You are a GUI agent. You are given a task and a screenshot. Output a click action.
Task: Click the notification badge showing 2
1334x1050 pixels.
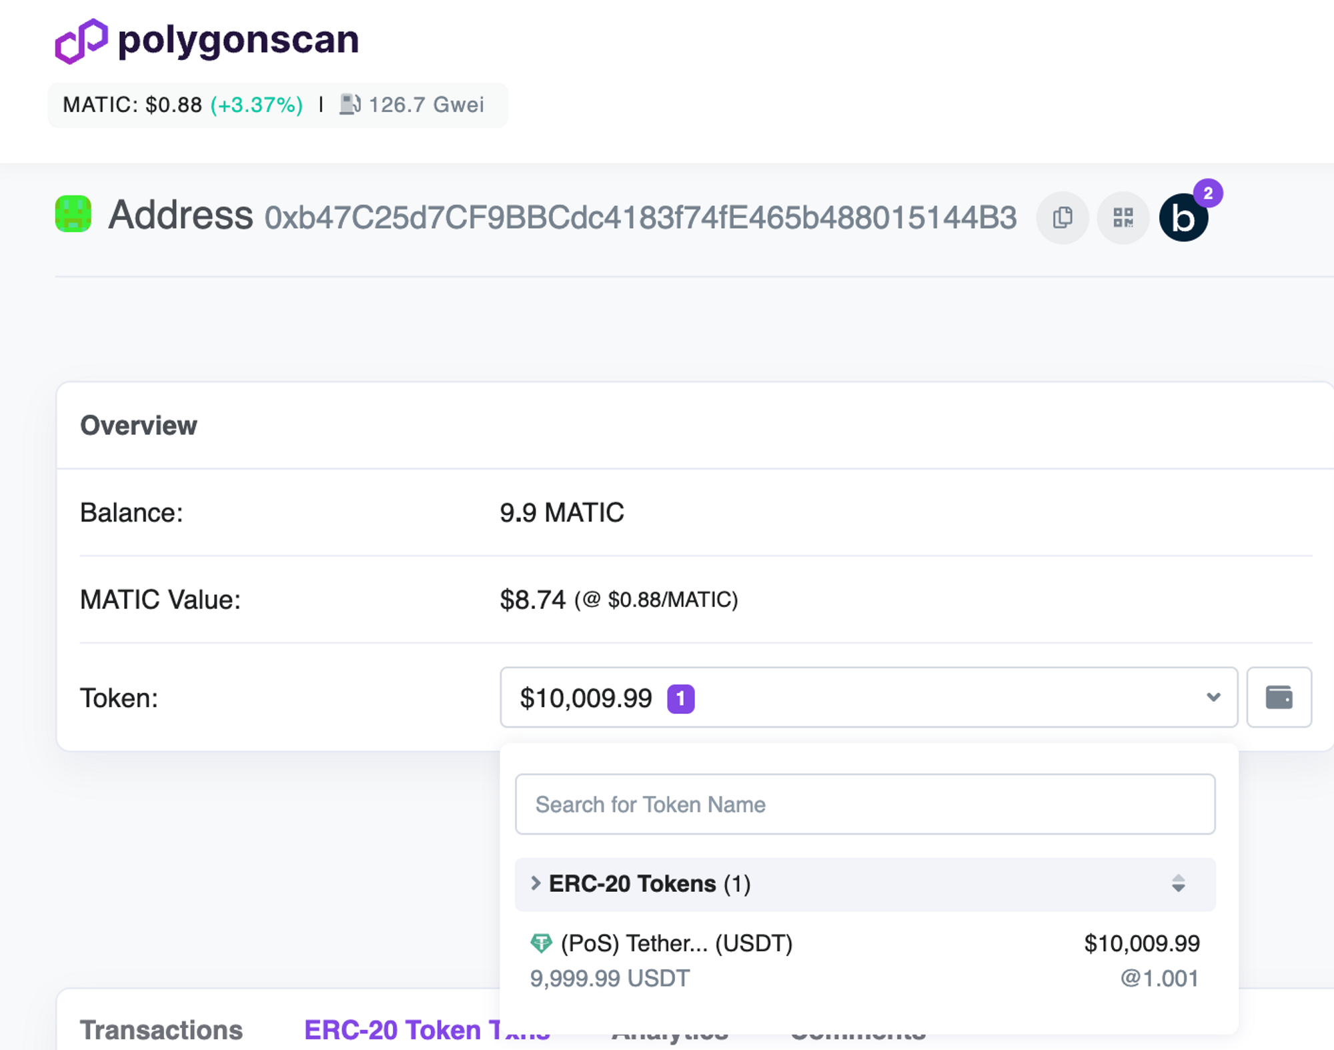(1208, 193)
